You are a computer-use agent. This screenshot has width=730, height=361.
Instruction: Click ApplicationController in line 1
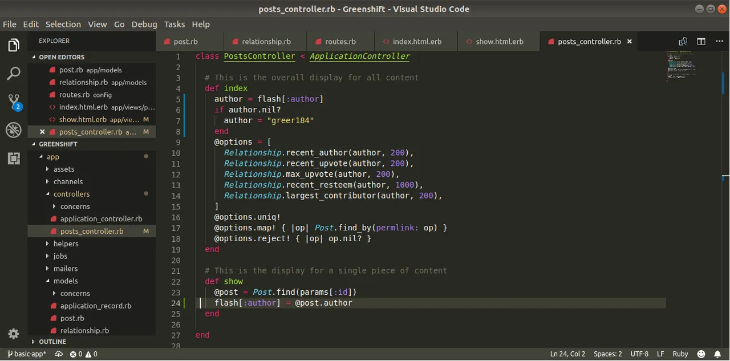(x=360, y=56)
